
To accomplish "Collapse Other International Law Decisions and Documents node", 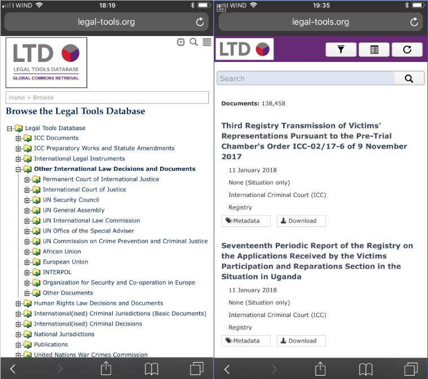I will pos(18,170).
